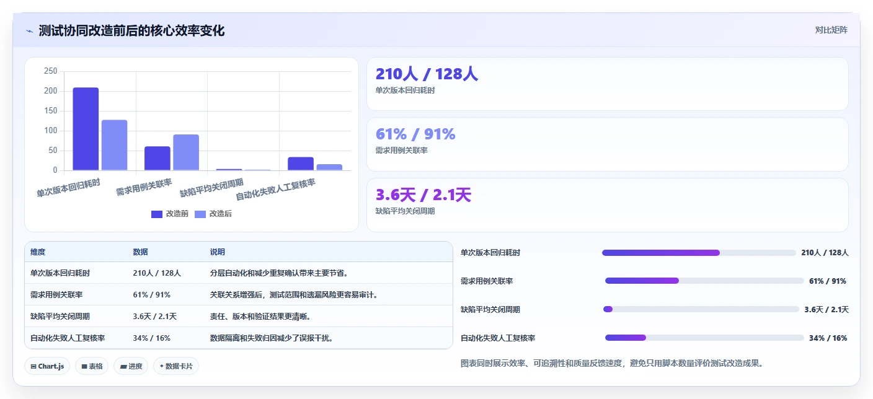
Task: Click chart axis label 缺陷平均关闭周期
Action: pyautogui.click(x=211, y=188)
